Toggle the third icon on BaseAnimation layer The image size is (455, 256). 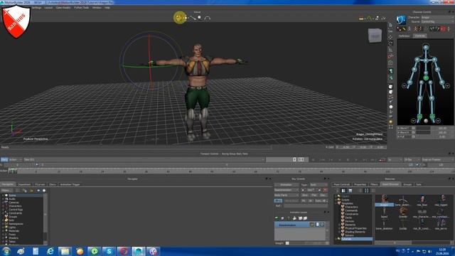pos(322,225)
